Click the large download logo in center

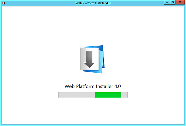[92, 59]
